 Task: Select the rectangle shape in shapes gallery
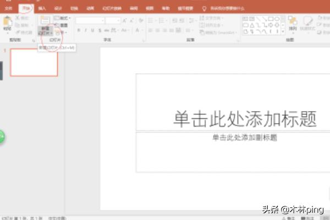click(271, 19)
